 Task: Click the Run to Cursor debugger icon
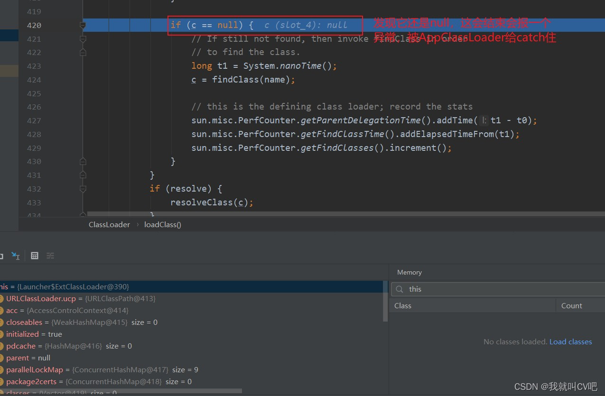point(16,256)
